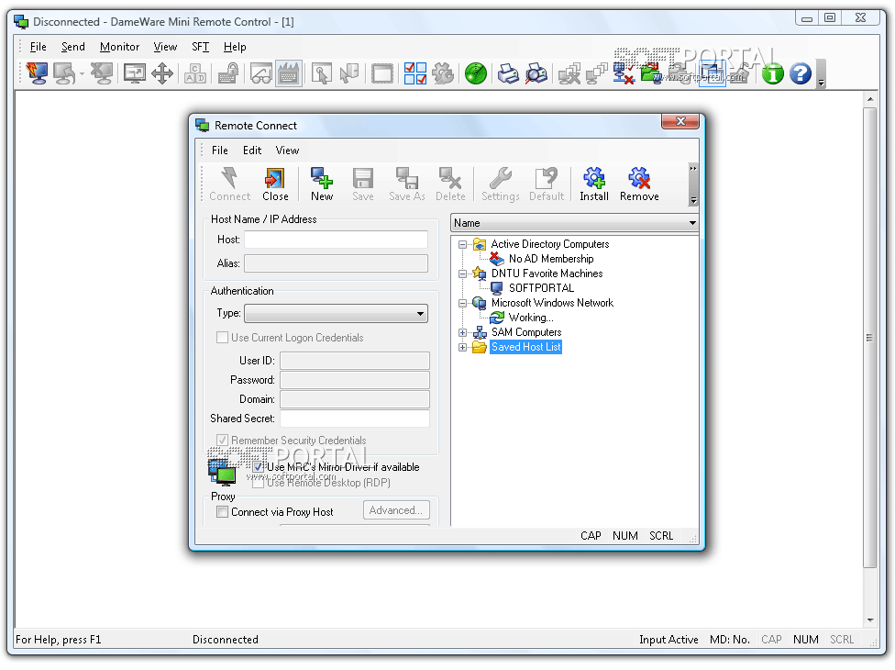895x670 pixels.
Task: Open View menu in Remote Connect dialog
Action: click(x=287, y=151)
